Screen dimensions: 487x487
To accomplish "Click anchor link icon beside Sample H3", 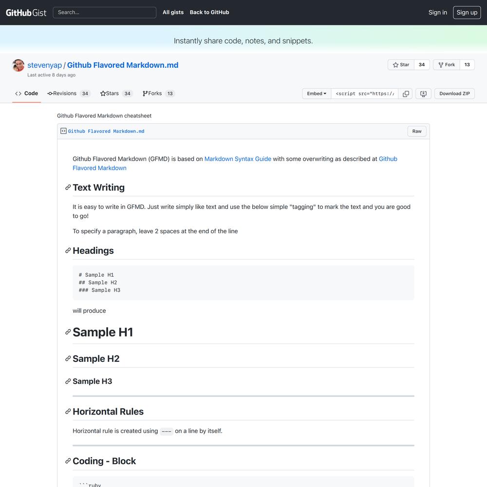I will click(68, 381).
